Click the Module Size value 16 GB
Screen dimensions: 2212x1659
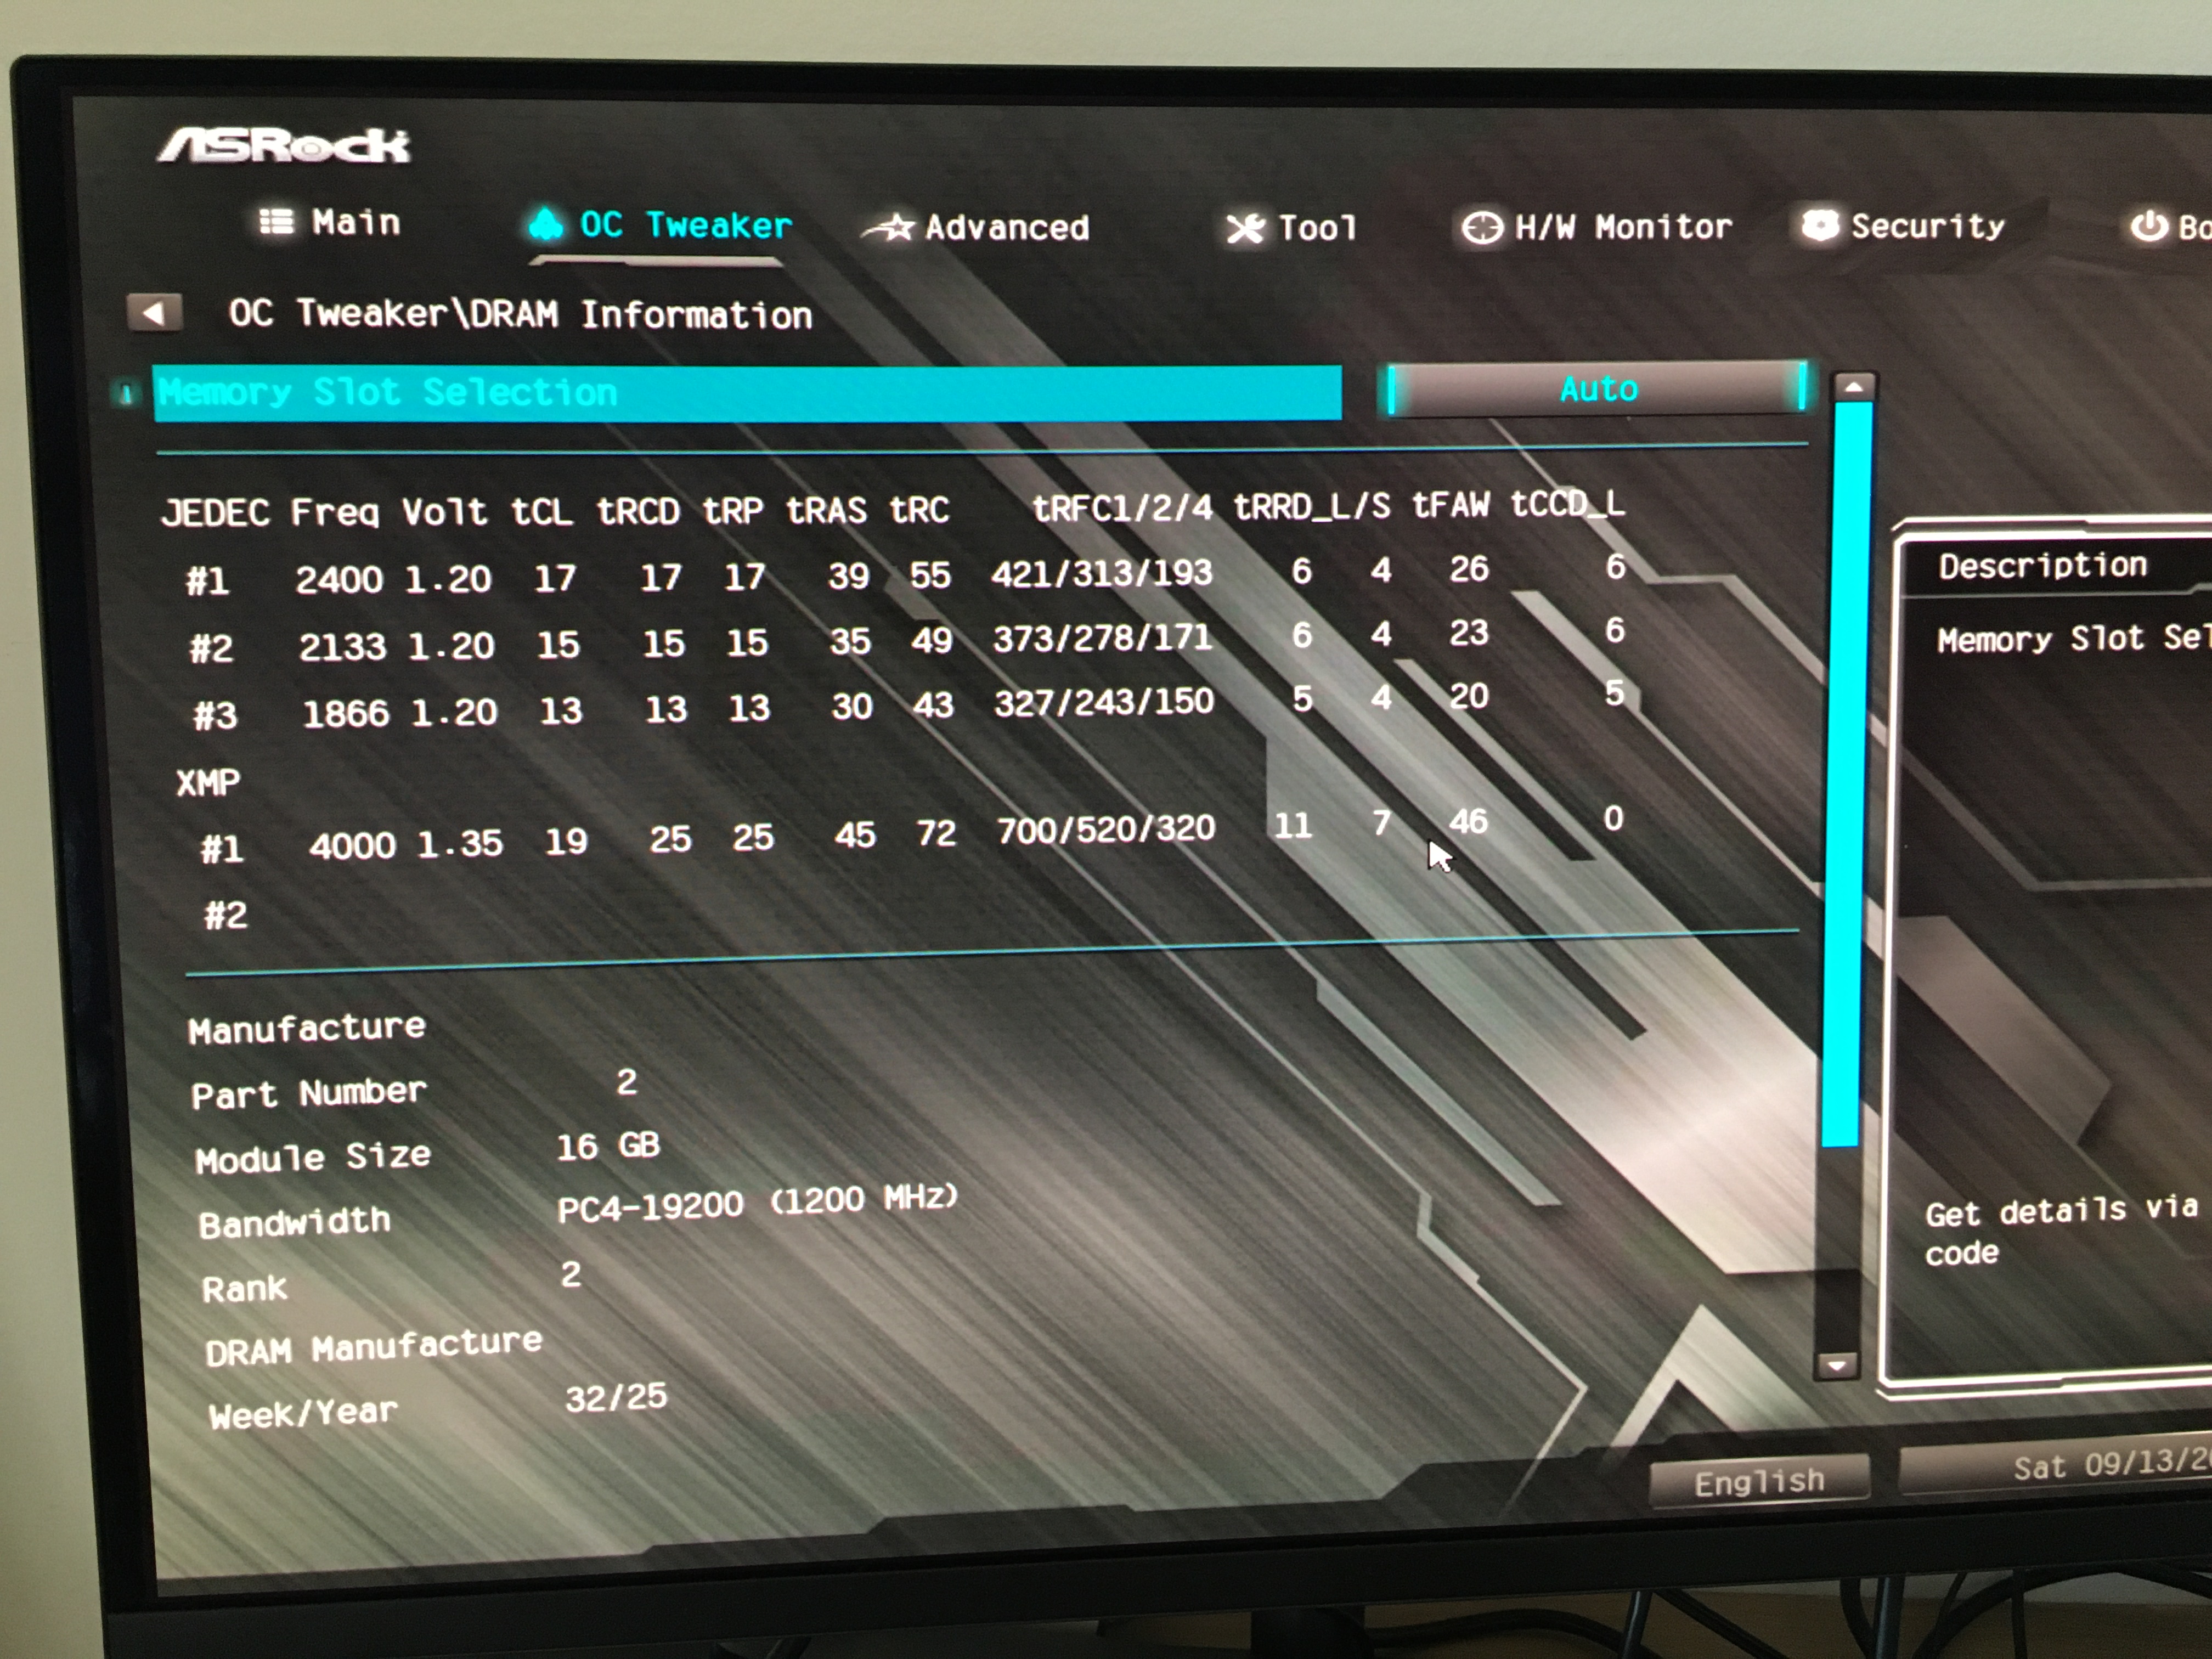click(x=608, y=1146)
